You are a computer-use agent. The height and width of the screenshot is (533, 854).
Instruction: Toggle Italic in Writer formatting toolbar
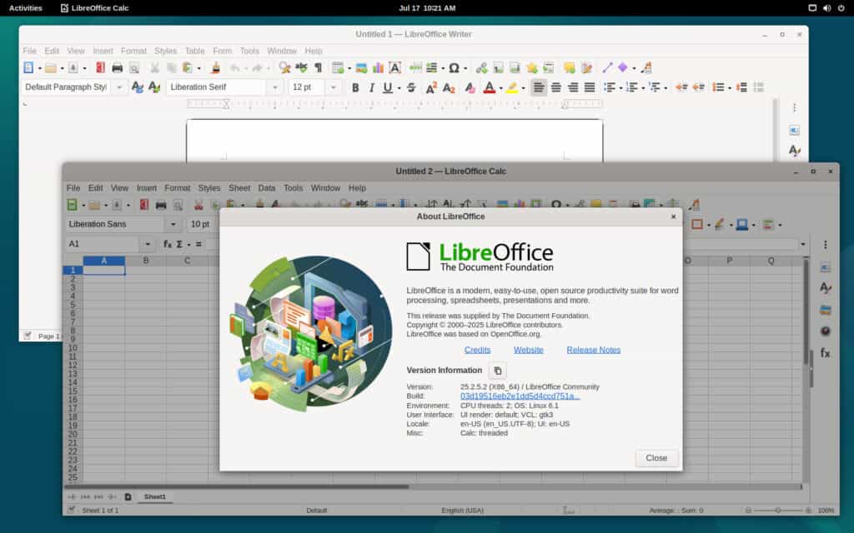371,87
